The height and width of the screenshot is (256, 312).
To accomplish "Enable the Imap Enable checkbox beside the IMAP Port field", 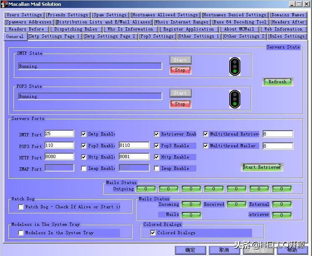I will point(83,169).
